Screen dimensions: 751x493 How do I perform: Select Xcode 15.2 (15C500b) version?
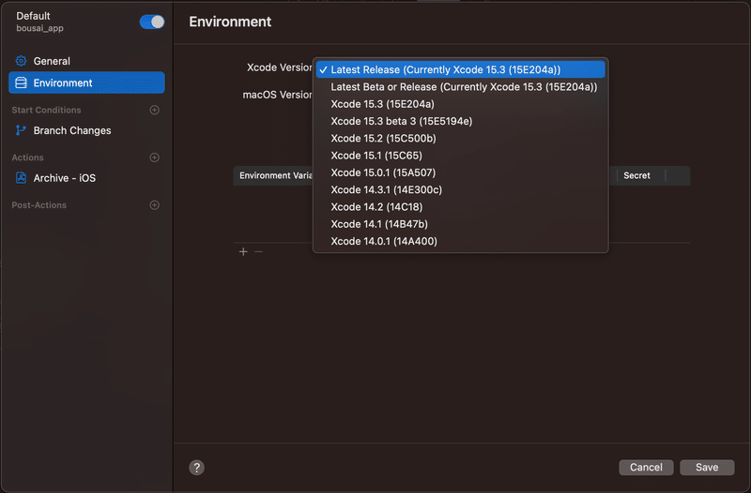(x=383, y=139)
